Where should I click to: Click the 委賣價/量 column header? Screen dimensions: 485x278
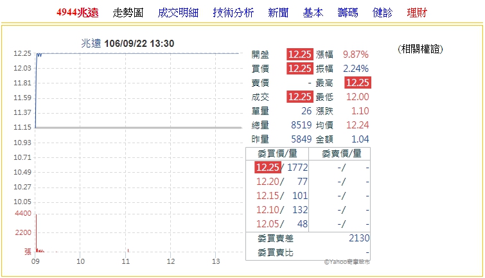[x=342, y=153]
